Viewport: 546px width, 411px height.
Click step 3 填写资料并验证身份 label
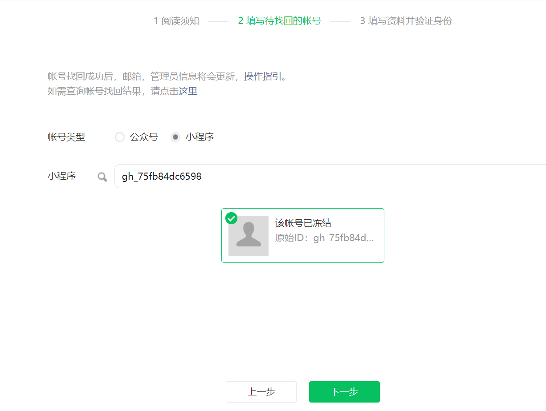coord(406,20)
